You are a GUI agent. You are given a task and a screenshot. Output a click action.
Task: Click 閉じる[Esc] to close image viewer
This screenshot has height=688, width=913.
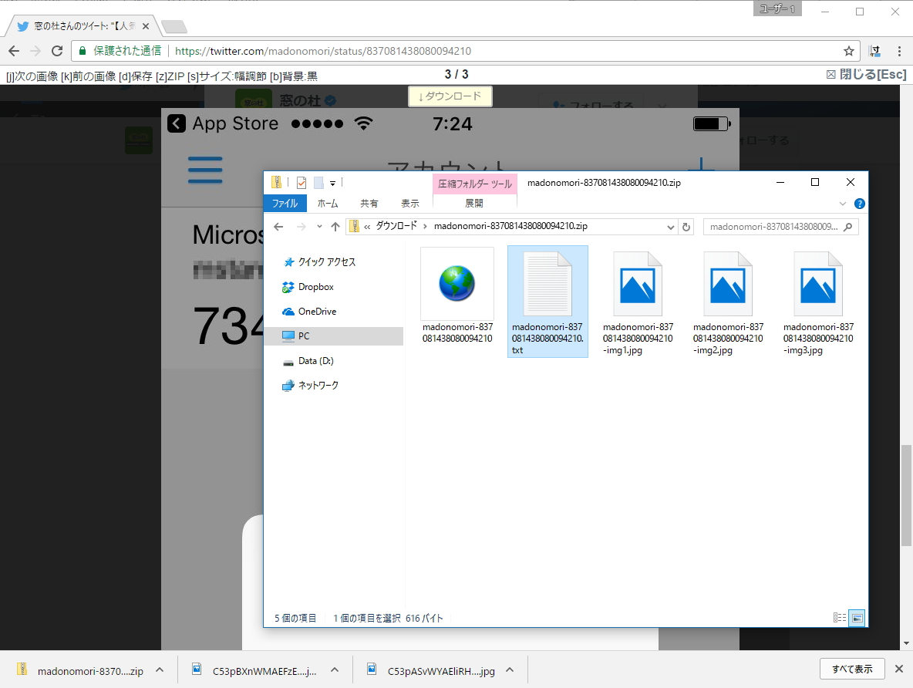click(867, 75)
